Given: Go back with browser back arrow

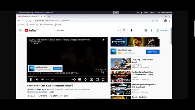Looking at the screenshot, I should coord(19,21).
